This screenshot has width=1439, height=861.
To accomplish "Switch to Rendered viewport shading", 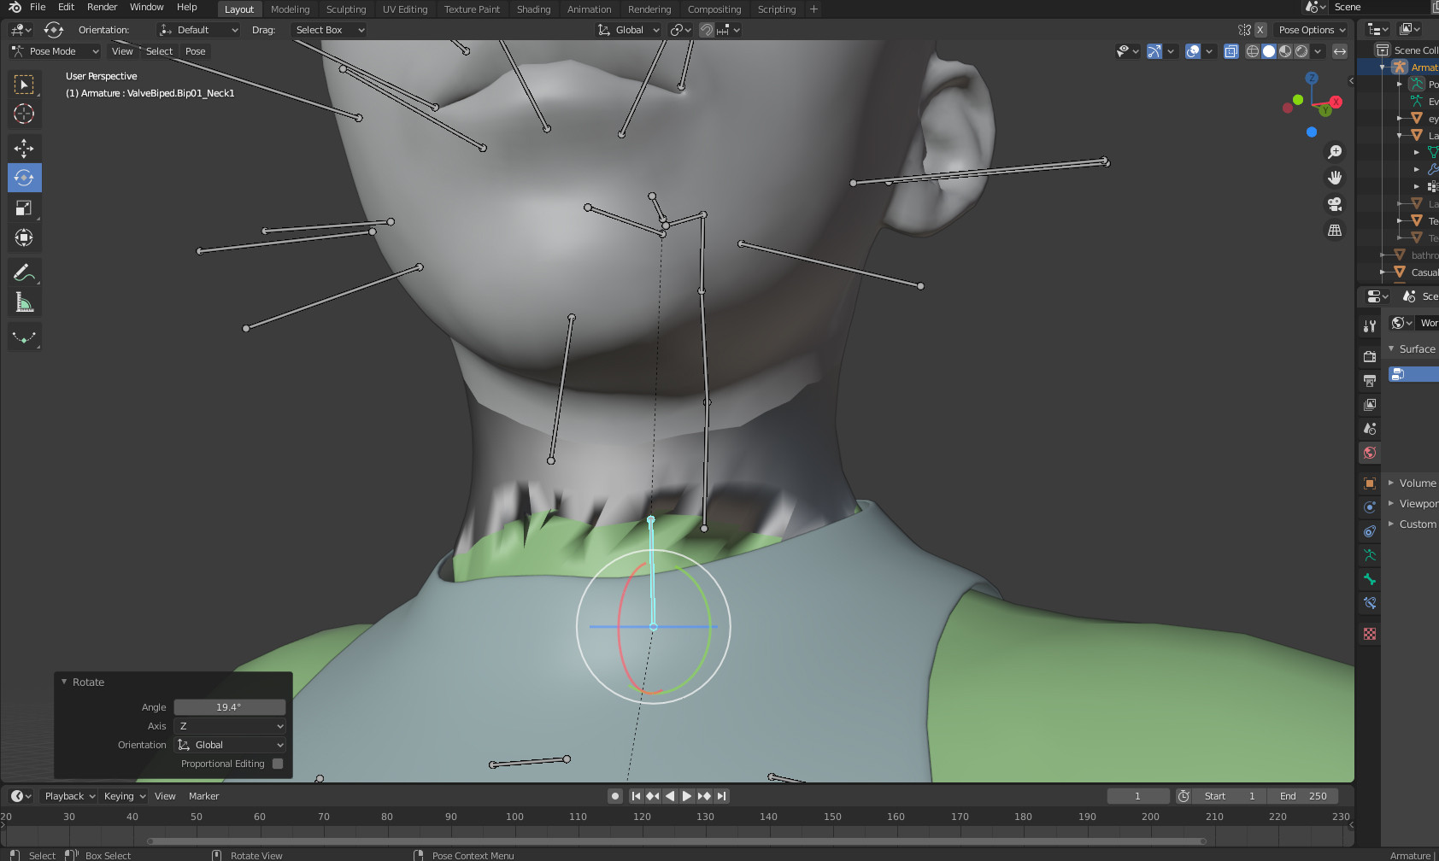I will (1301, 51).
